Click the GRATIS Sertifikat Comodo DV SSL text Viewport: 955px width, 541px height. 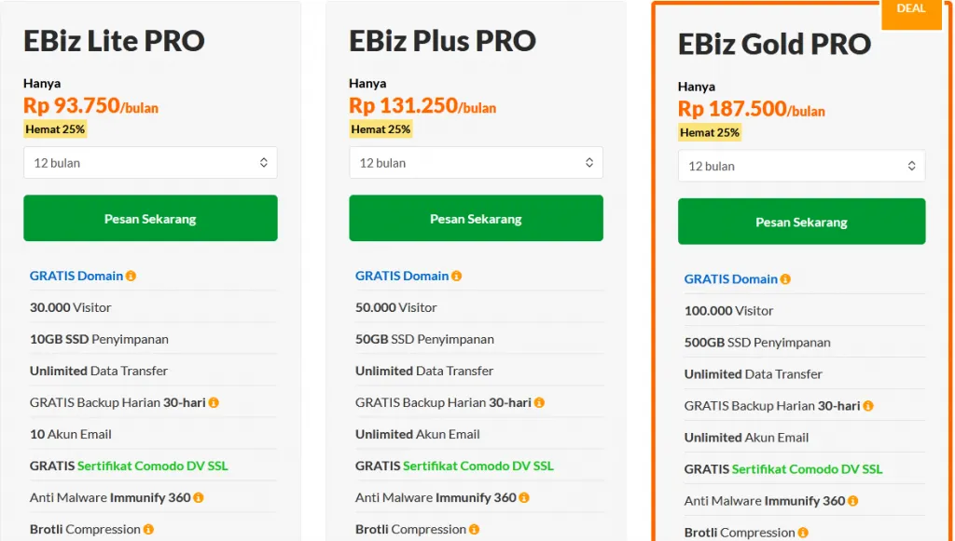click(129, 466)
